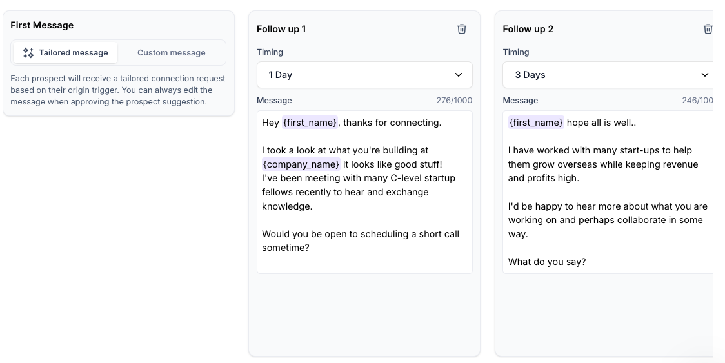This screenshot has height=363, width=725.
Task: Open the Follow up 1 timing dropdown
Action: tap(364, 75)
